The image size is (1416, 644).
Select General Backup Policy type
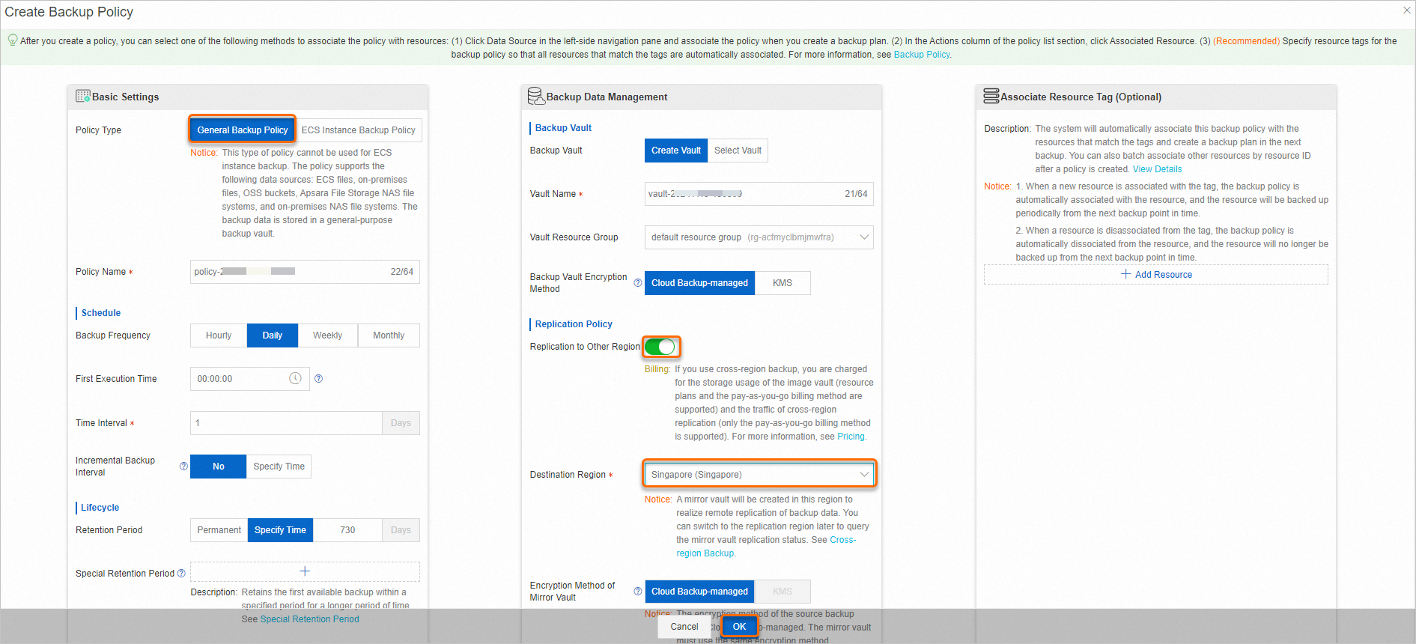(243, 130)
